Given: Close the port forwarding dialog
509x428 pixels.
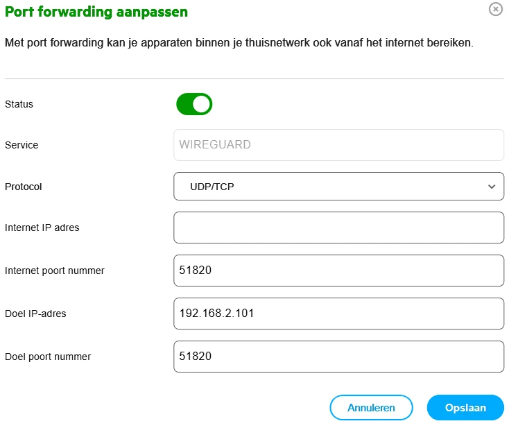Looking at the screenshot, I should (495, 9).
